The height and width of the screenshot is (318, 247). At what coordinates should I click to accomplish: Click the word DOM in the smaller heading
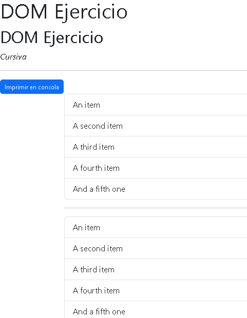coord(20,37)
